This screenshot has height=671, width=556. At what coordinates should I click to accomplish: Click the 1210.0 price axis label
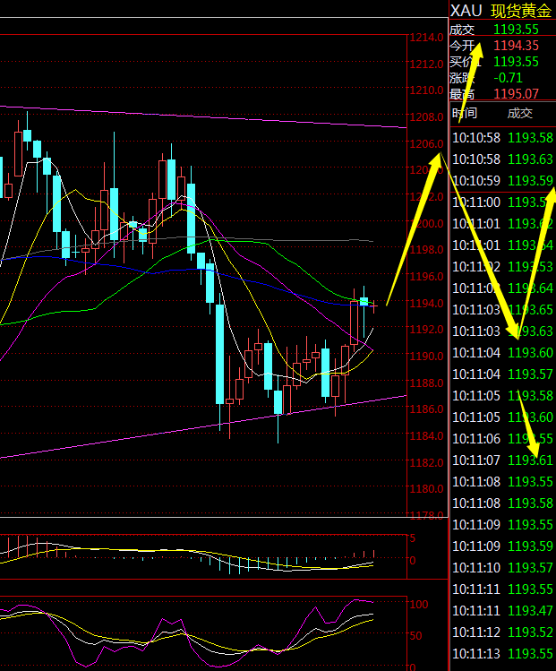[x=426, y=90]
